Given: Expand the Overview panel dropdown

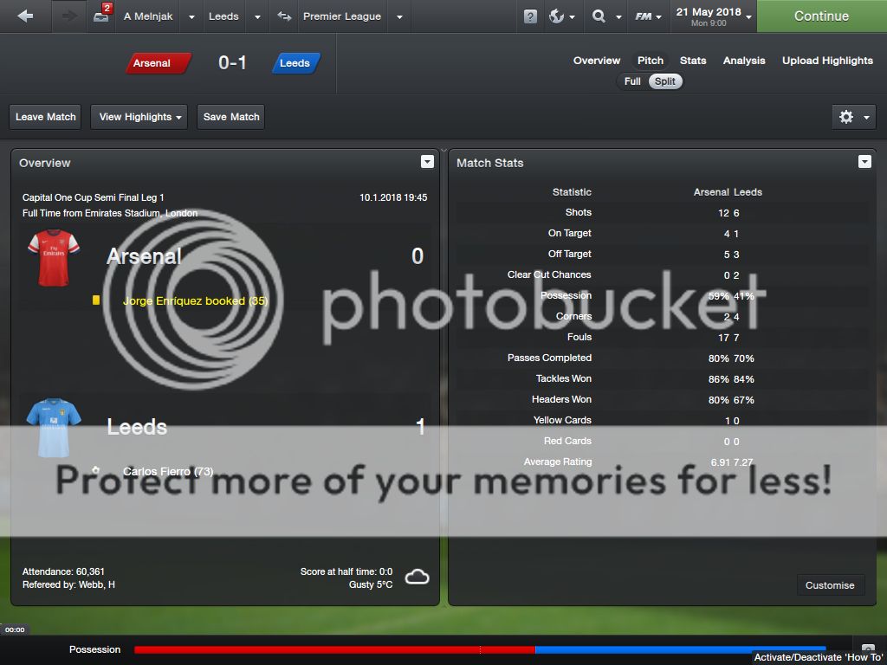Looking at the screenshot, I should pos(427,162).
